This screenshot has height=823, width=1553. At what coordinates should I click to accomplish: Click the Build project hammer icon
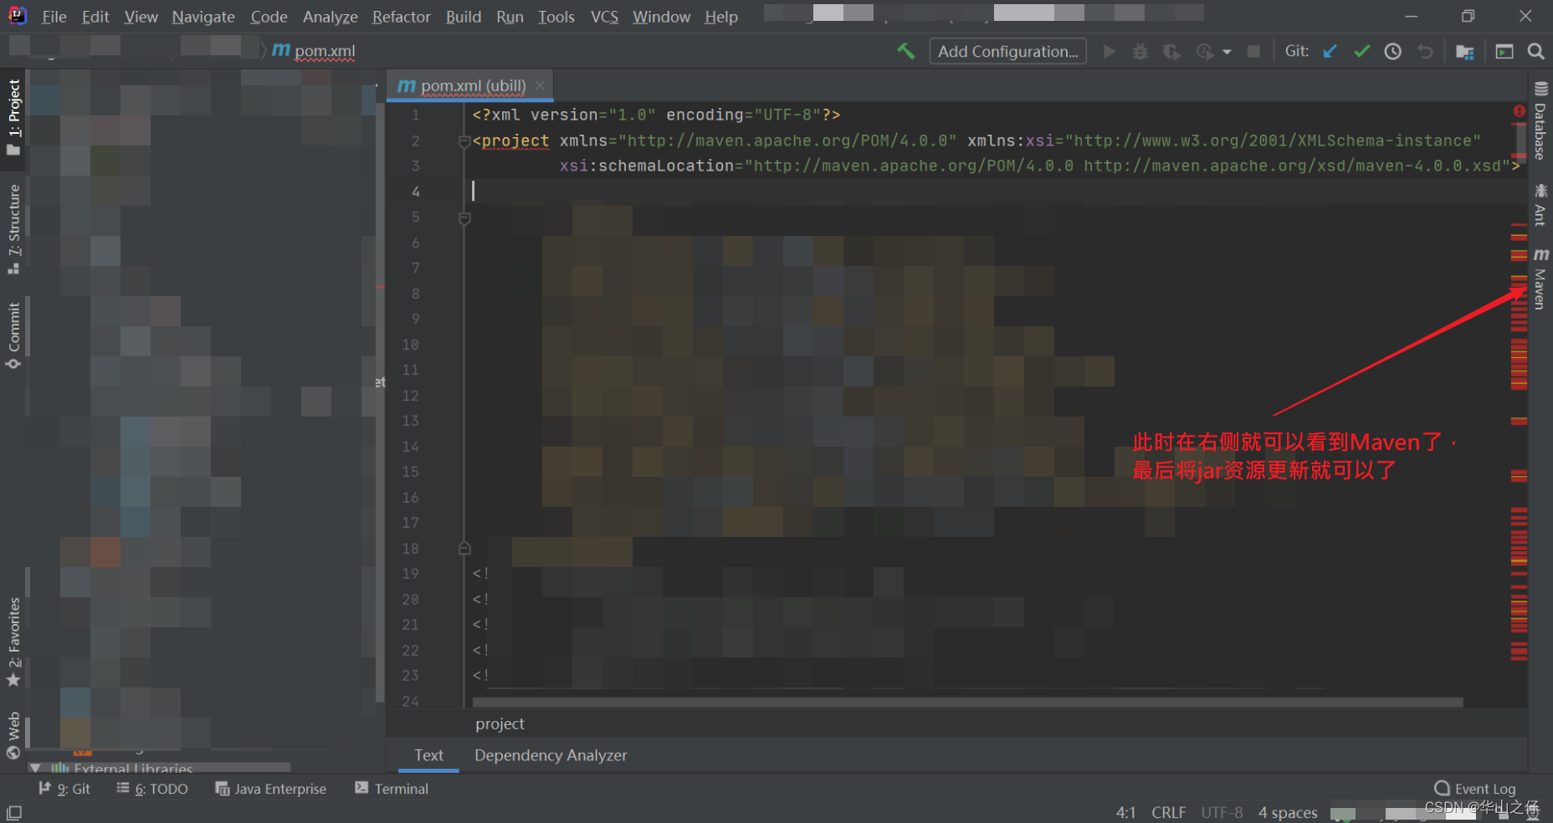(x=906, y=51)
